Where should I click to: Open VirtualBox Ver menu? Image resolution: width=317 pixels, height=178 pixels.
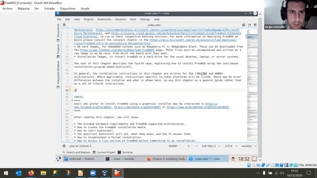click(x=37, y=8)
